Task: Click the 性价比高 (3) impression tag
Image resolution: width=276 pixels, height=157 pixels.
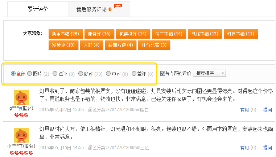Action: pos(154,45)
